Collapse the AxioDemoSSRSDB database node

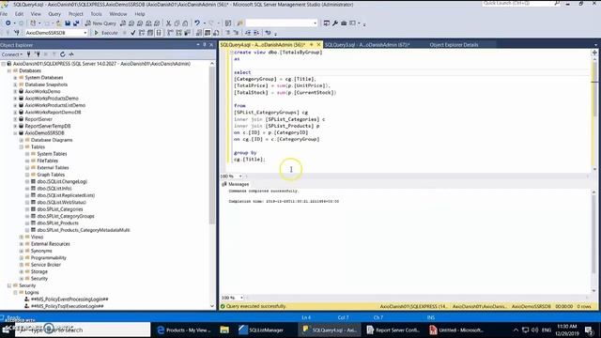(x=15, y=133)
